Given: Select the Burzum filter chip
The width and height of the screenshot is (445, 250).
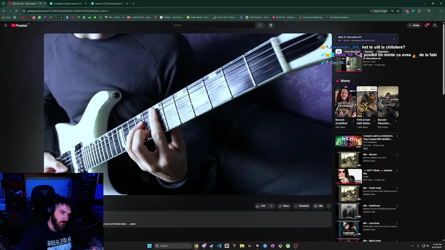Looking at the screenshot, I should [369, 52].
